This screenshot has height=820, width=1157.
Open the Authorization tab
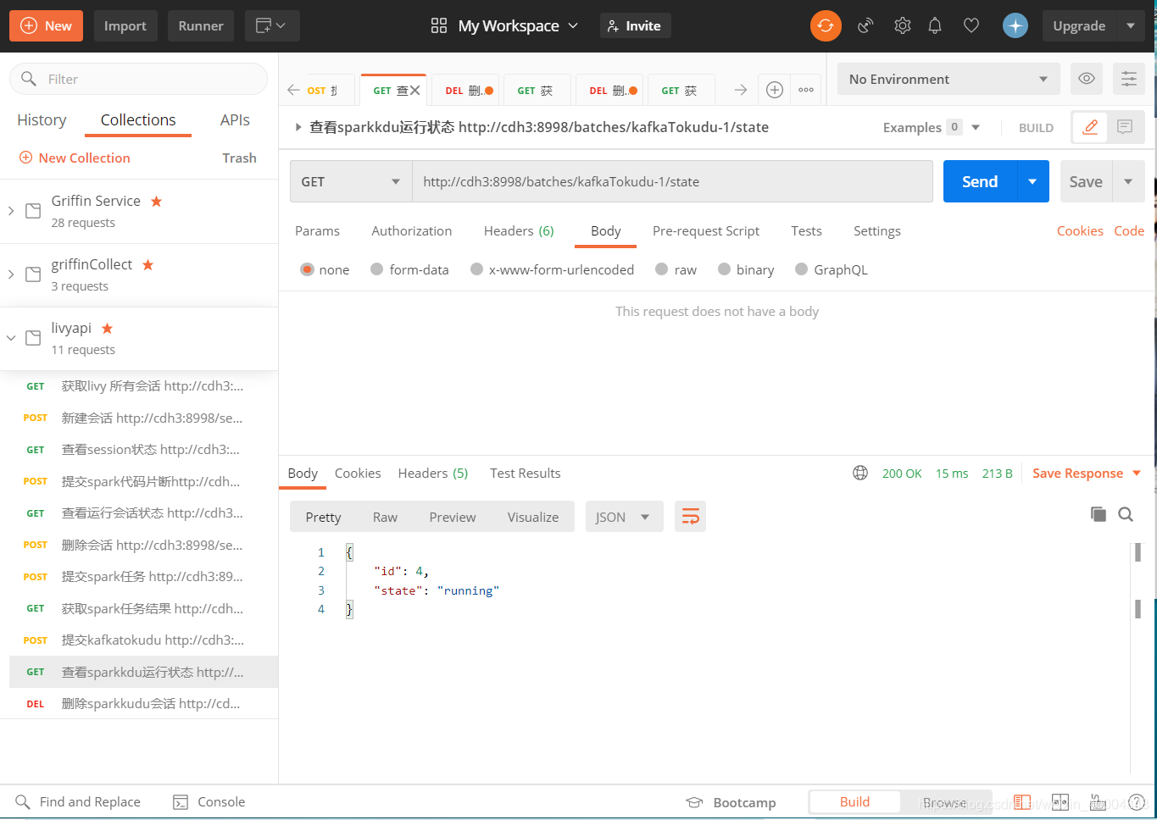(x=411, y=230)
